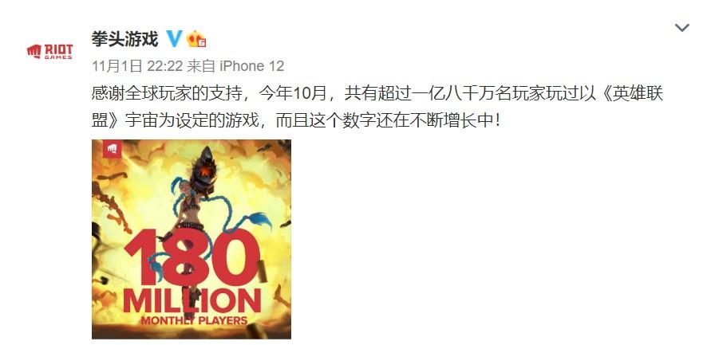This screenshot has width=711, height=345.
Task: Open the 11月1日 22:22 timestamp link
Action: (137, 67)
